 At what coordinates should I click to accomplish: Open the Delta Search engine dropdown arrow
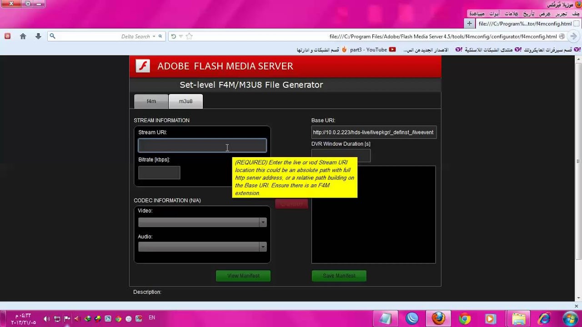click(154, 36)
